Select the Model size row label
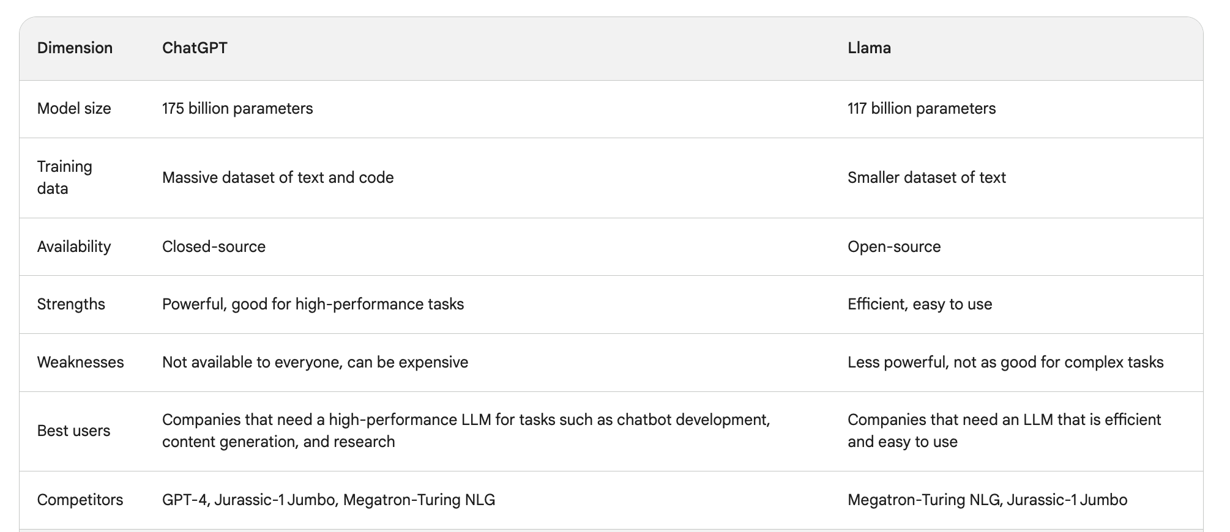 click(74, 108)
